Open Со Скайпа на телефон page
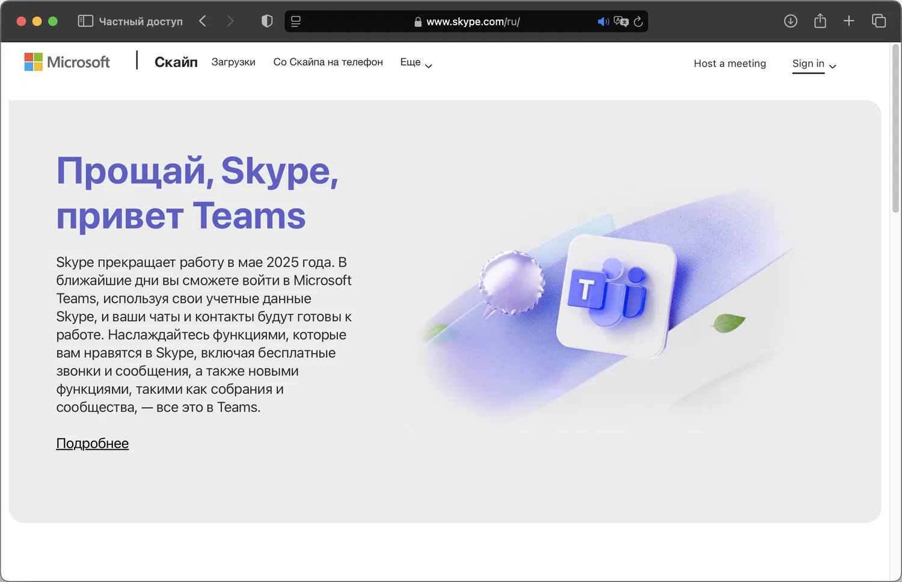This screenshot has width=902, height=582. [328, 62]
